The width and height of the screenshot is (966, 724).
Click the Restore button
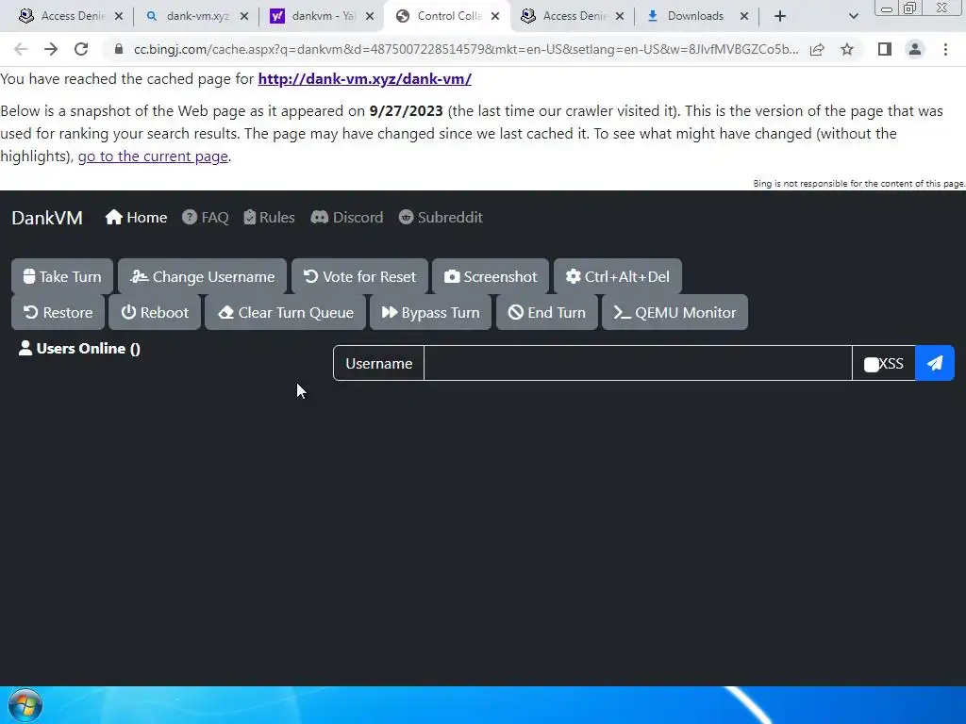[58, 312]
